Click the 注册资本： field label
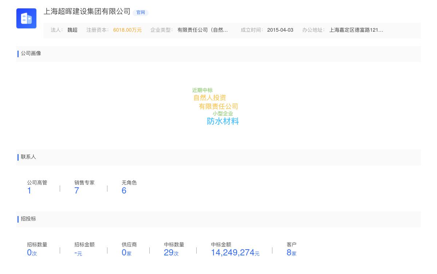Screen dimensions: 437x274 click(98, 30)
